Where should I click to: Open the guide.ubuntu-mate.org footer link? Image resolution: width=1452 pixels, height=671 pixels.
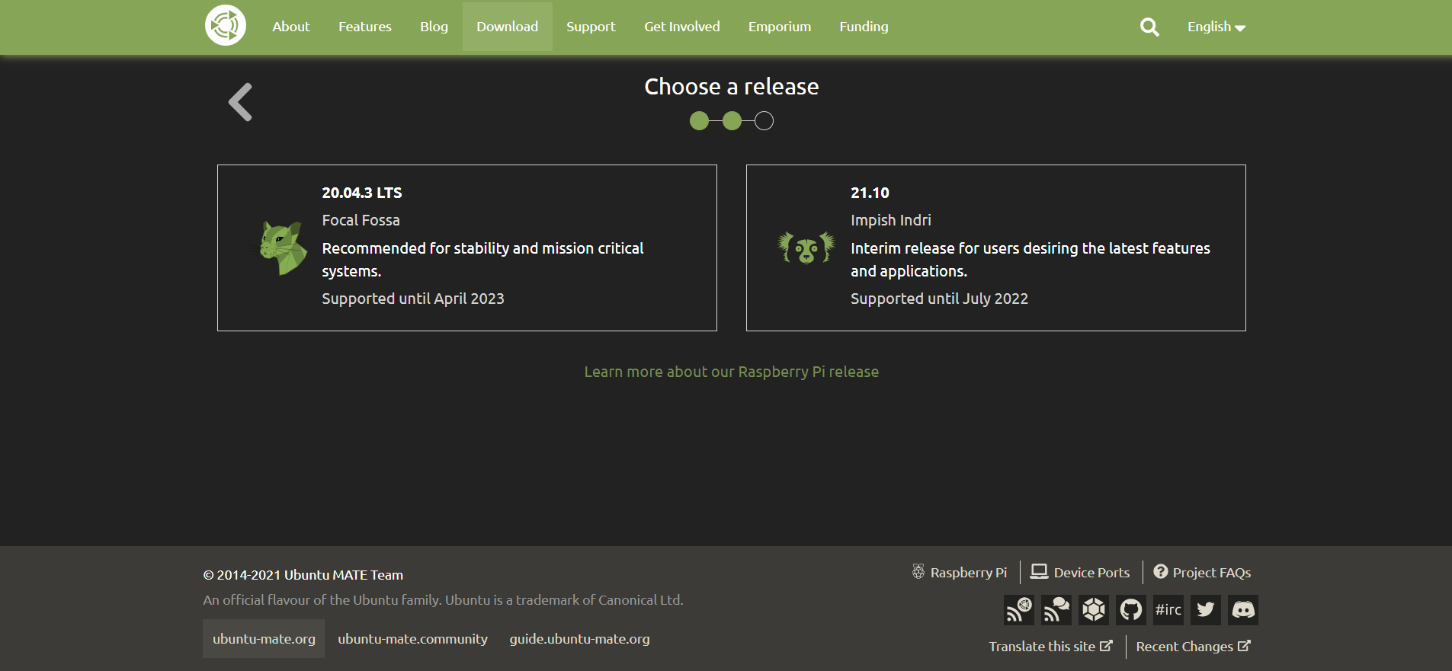pyautogui.click(x=579, y=639)
